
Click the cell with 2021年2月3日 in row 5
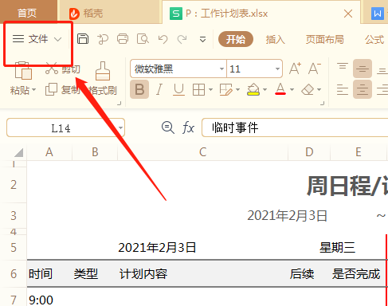pyautogui.click(x=157, y=248)
